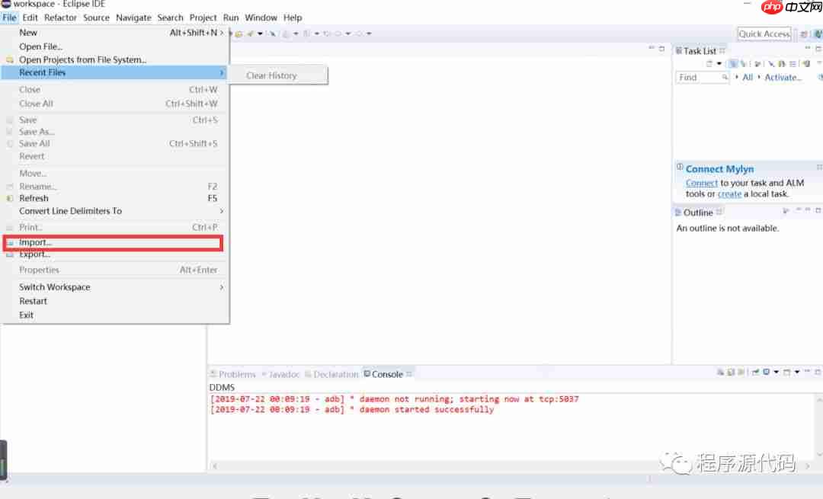This screenshot has height=499, width=823.
Task: Click the DDMS console title text
Action: (222, 387)
